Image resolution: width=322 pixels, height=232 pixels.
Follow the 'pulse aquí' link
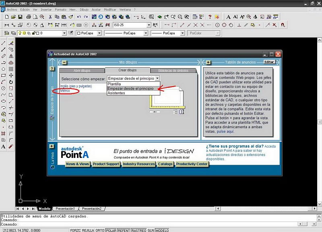tap(225, 132)
